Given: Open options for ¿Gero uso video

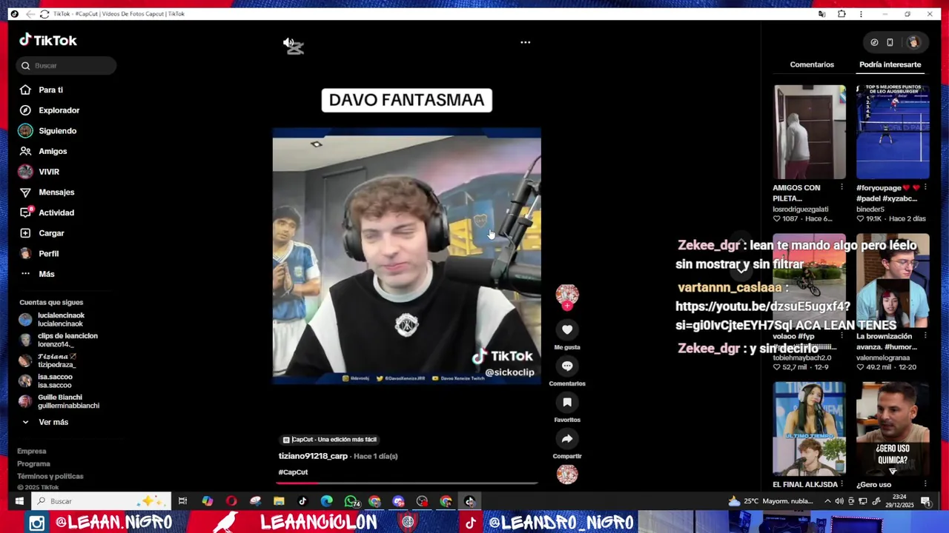Looking at the screenshot, I should (x=925, y=484).
